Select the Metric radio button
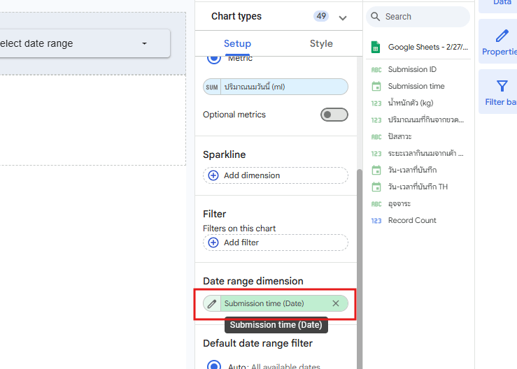The height and width of the screenshot is (369, 517). click(215, 59)
